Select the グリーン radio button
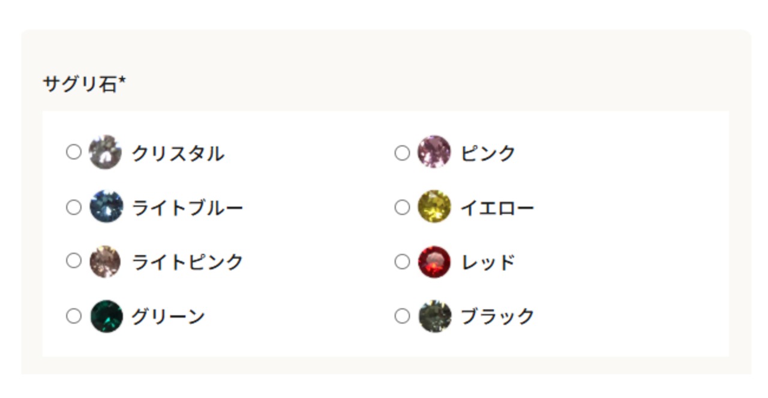 point(73,316)
